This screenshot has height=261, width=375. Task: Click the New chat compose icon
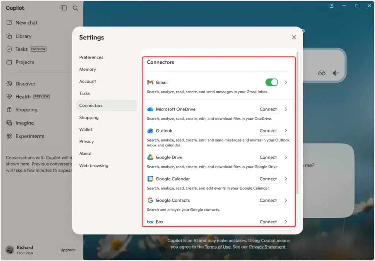(9, 22)
